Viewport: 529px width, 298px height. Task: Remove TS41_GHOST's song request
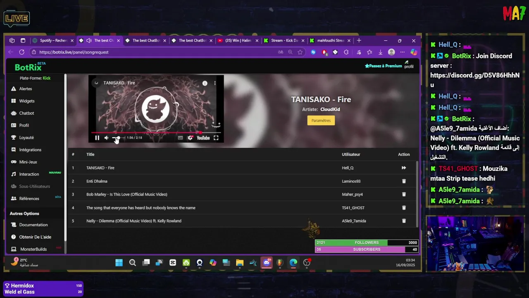click(404, 208)
